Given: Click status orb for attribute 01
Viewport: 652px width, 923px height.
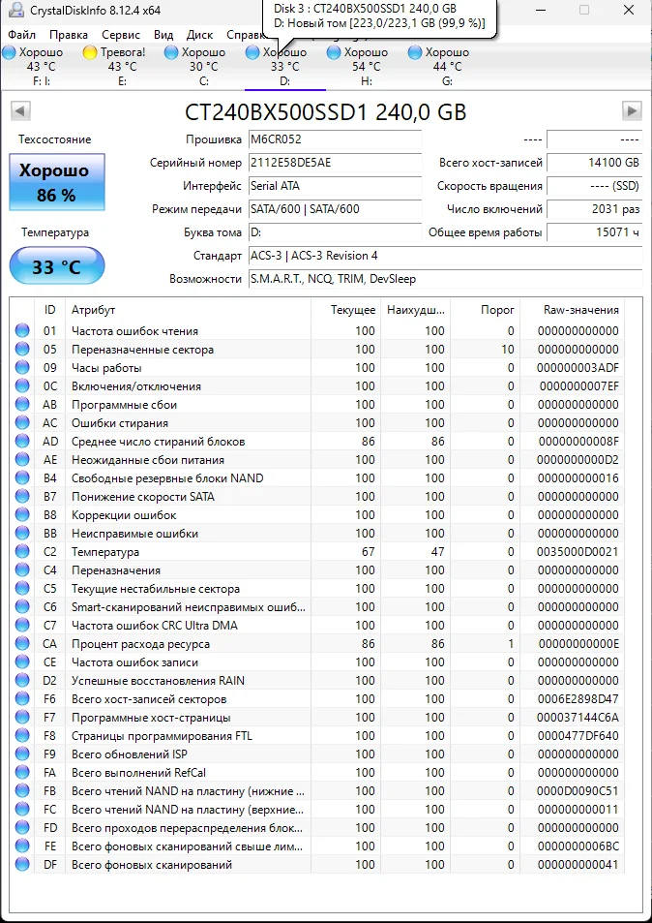Looking at the screenshot, I should 22,331.
